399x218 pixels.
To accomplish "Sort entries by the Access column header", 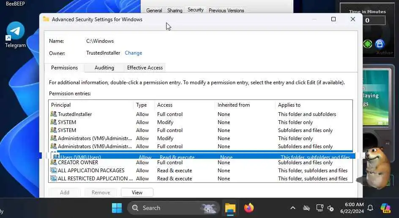I will [185, 105].
